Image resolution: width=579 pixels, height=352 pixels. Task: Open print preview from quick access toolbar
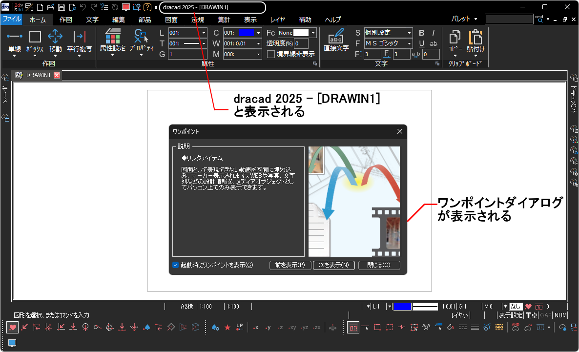point(72,7)
